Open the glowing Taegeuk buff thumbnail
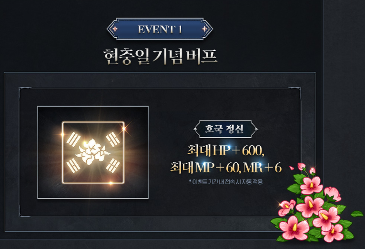This screenshot has width=365, height=249. [x=93, y=152]
